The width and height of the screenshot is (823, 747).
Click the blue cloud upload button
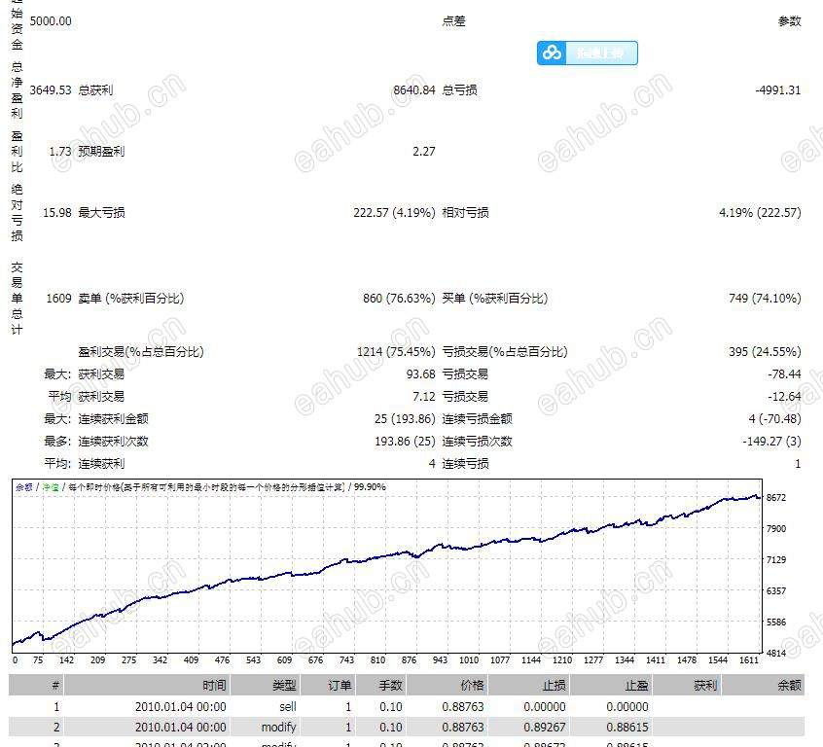(x=588, y=53)
